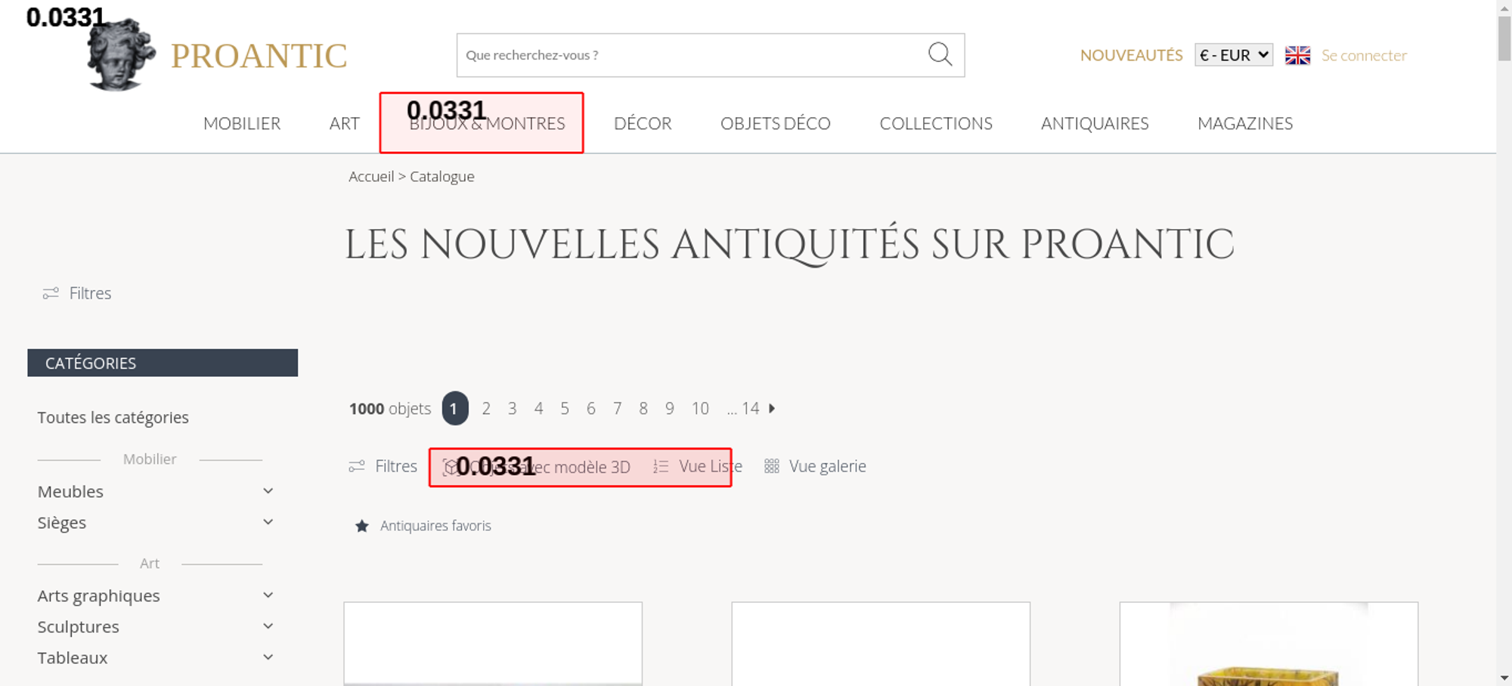Click the Se connecter link
The height and width of the screenshot is (686, 1512).
click(1364, 55)
